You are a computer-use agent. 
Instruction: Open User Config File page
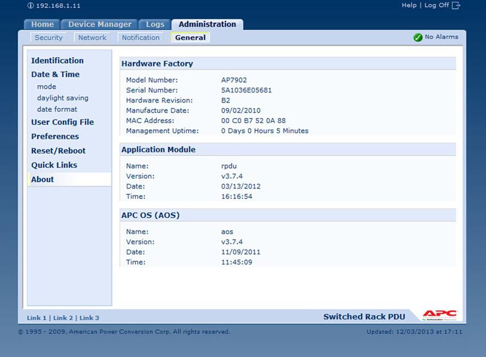click(x=63, y=122)
